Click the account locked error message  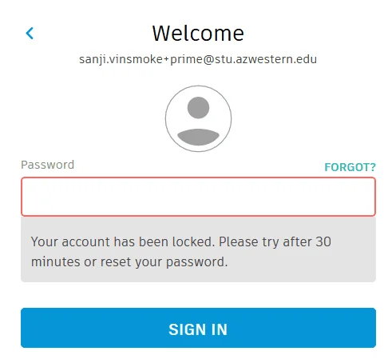[x=181, y=252]
